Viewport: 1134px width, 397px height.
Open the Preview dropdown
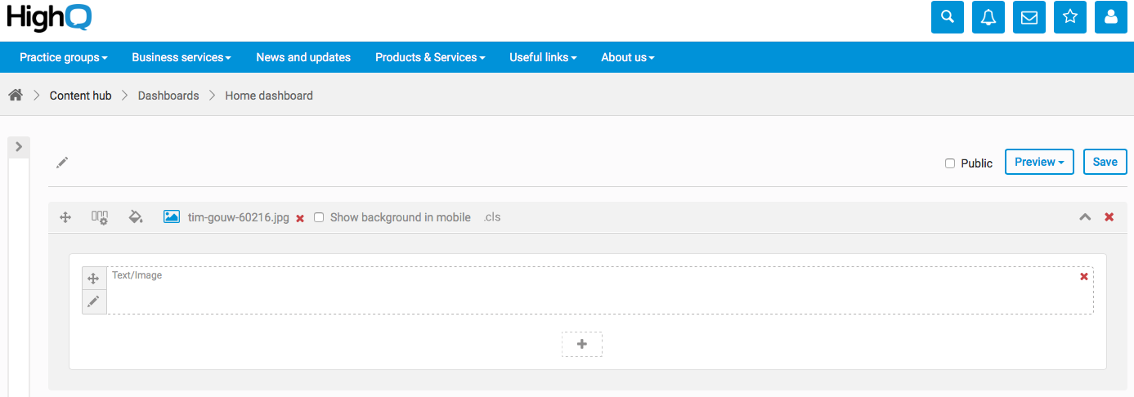coord(1038,162)
